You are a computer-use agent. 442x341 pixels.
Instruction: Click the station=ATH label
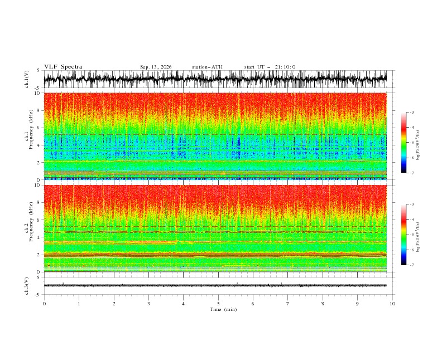point(207,67)
